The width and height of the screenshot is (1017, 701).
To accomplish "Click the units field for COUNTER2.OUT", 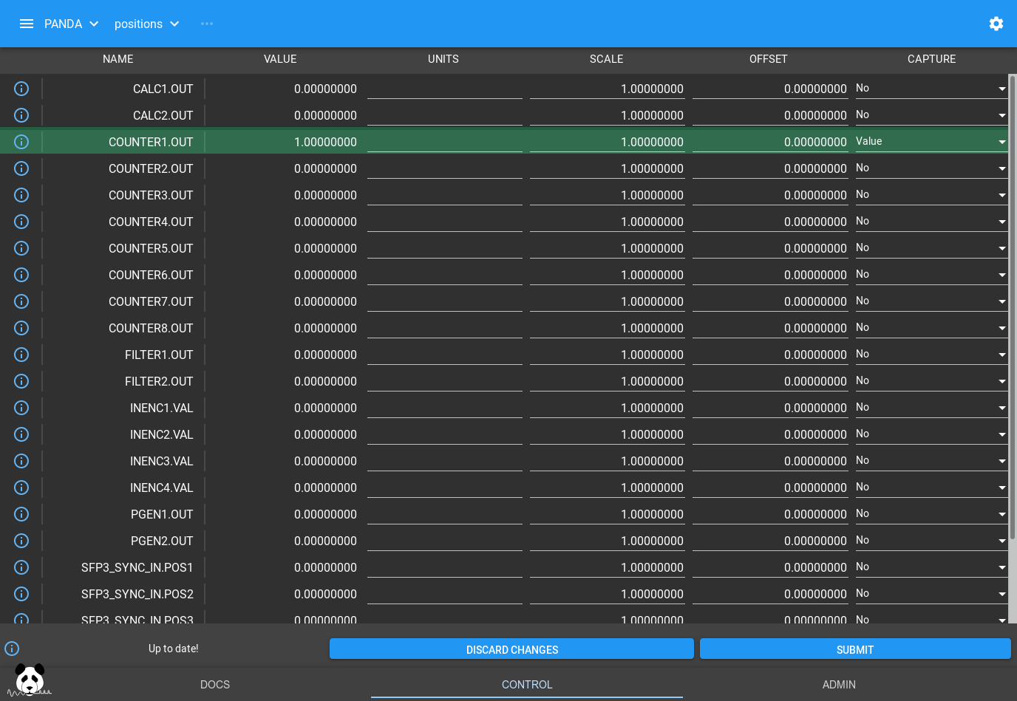I will tap(444, 168).
